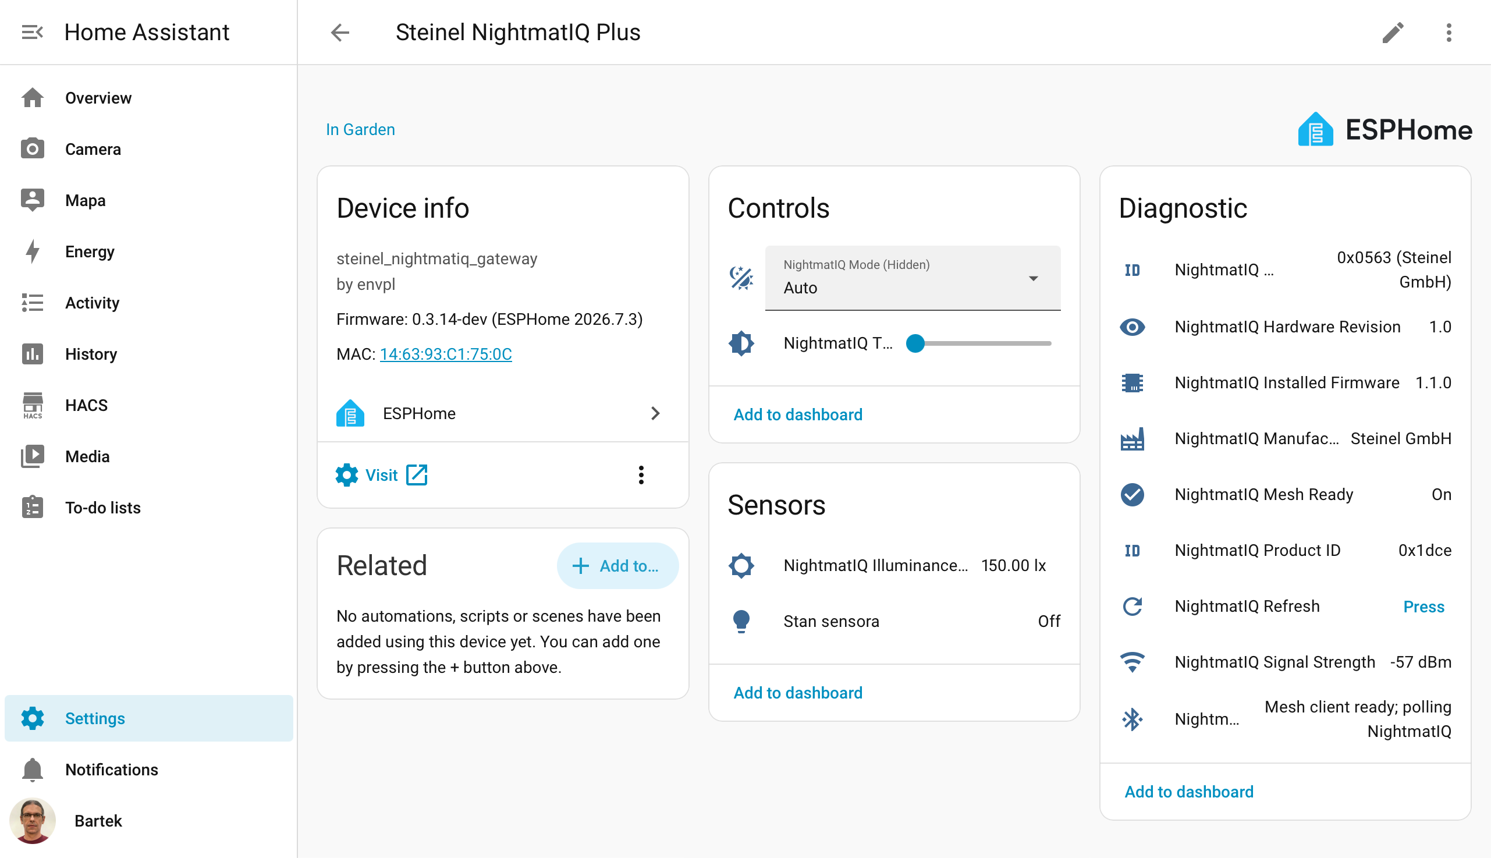Open Bartek user profile avatar
The height and width of the screenshot is (858, 1491).
click(x=33, y=821)
